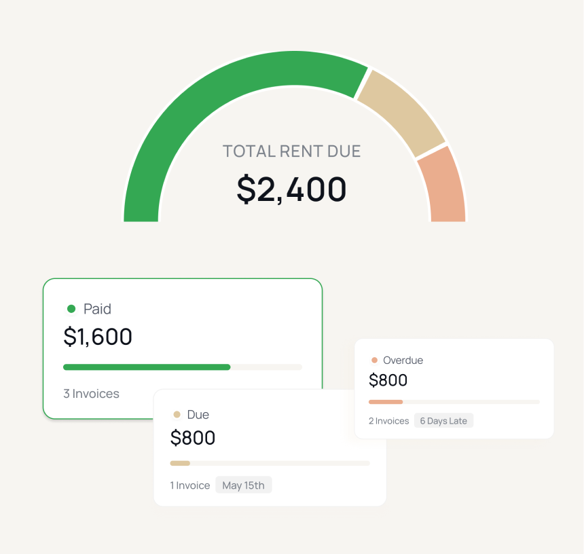
Task: Click the Paid progress bar
Action: coord(182,367)
